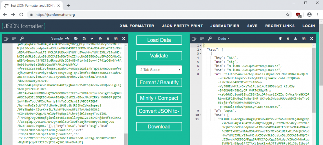
Task: Toggle fullscreen on the right editor
Action: [x=312, y=38]
